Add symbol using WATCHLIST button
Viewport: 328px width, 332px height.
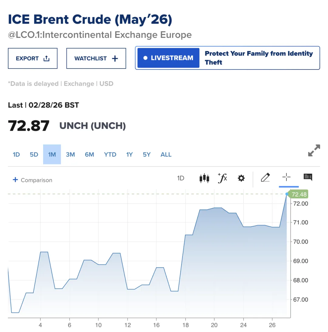click(96, 59)
